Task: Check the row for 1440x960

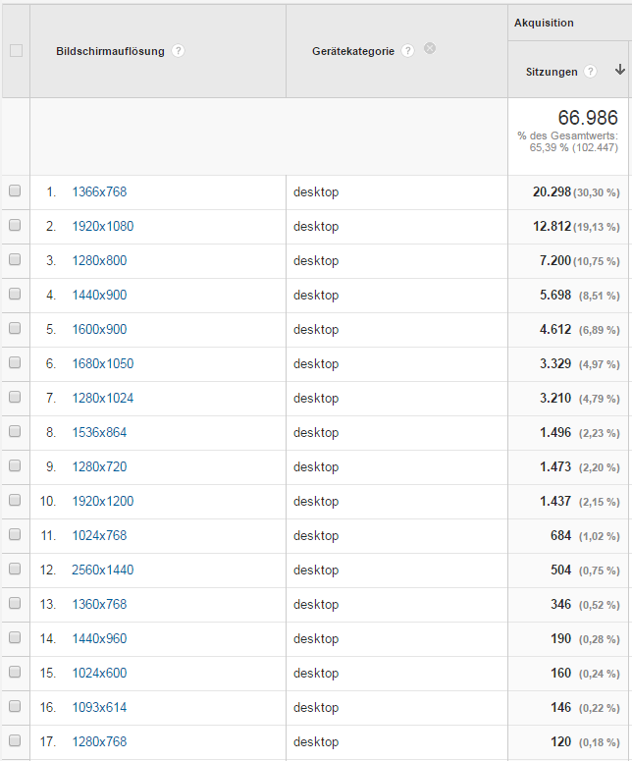Action: click(x=15, y=637)
